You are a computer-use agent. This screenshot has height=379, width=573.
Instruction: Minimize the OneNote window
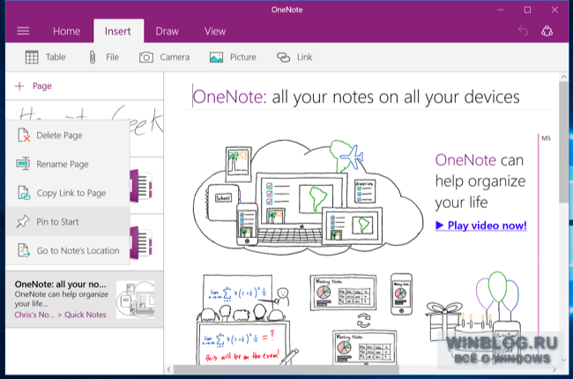(501, 10)
